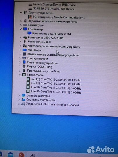This screenshot has height=157, width=118.
Task: Select the first i5-2320 CPU entry
Action: (56, 80)
